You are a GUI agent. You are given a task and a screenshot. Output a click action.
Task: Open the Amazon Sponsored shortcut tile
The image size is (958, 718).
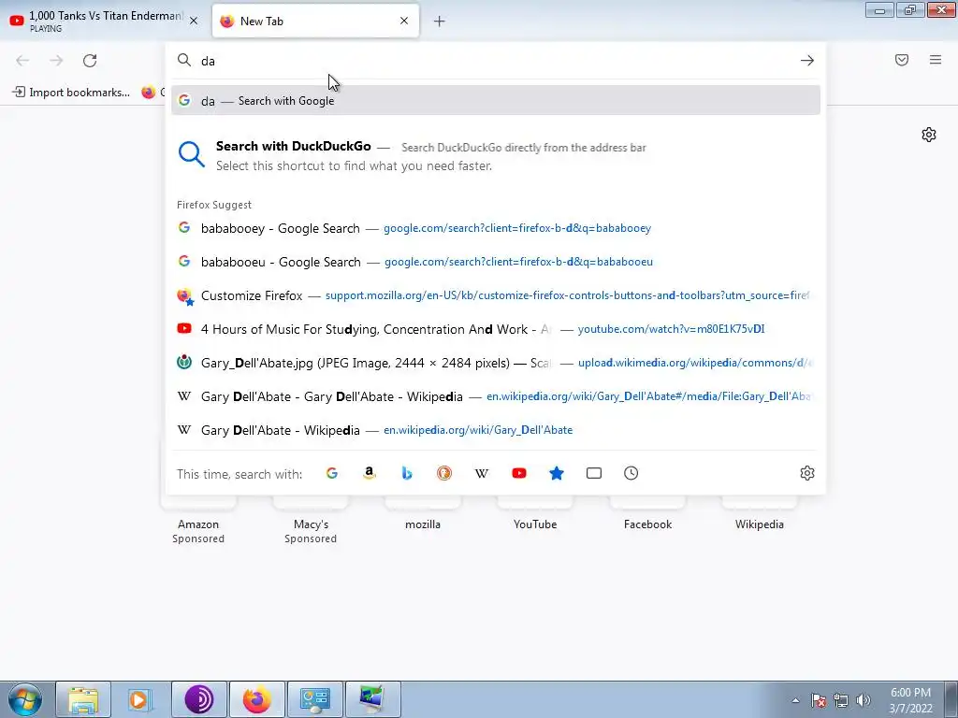(x=198, y=519)
